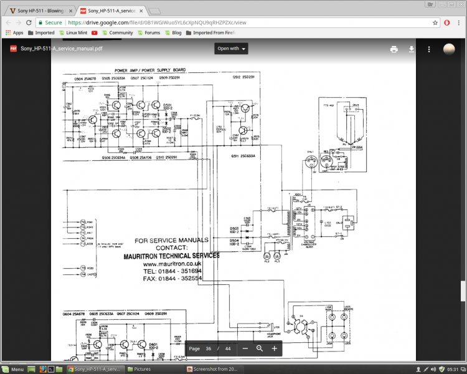
Task: Open the Chrome menu button
Action: [x=459, y=22]
